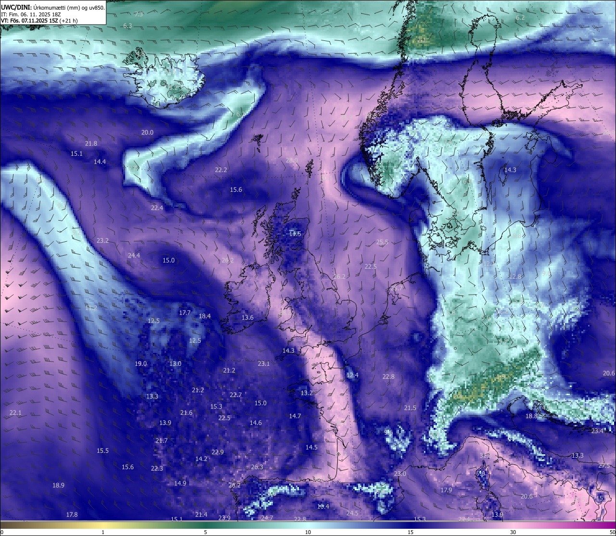Click the 28.0 value label
Image resolution: width=616 pixels, height=536 pixels.
[x=292, y=160]
